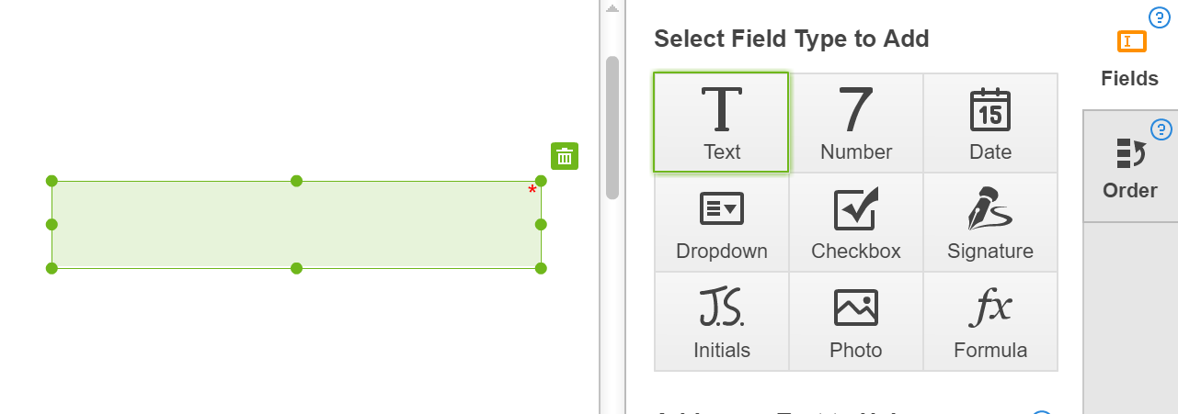Select the Text field type
The width and height of the screenshot is (1178, 414).
point(721,122)
